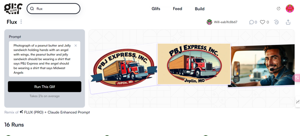Click the search magnifier icon
The image size is (300, 136).
[32, 9]
